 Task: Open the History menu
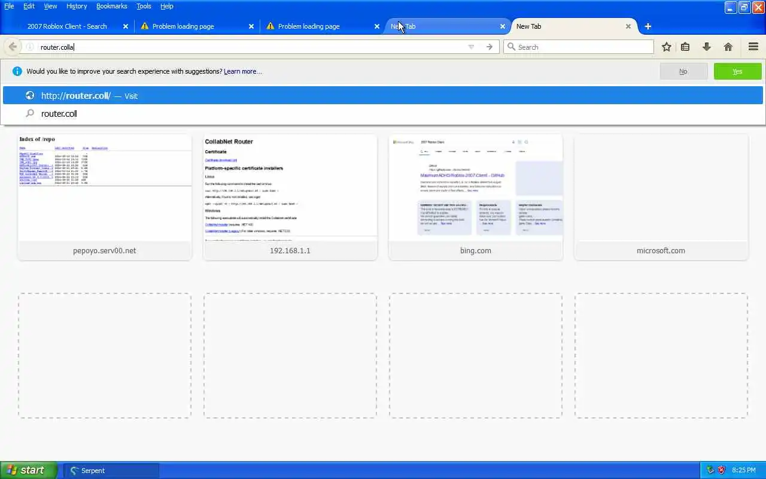(77, 6)
